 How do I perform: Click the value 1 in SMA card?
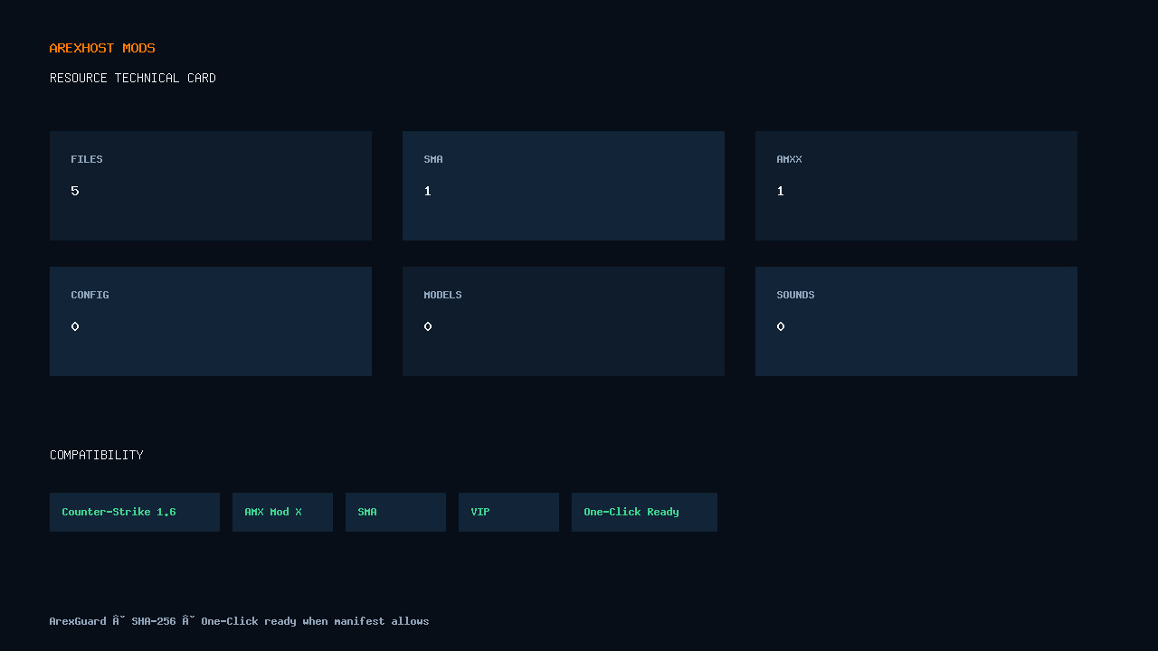click(x=428, y=191)
